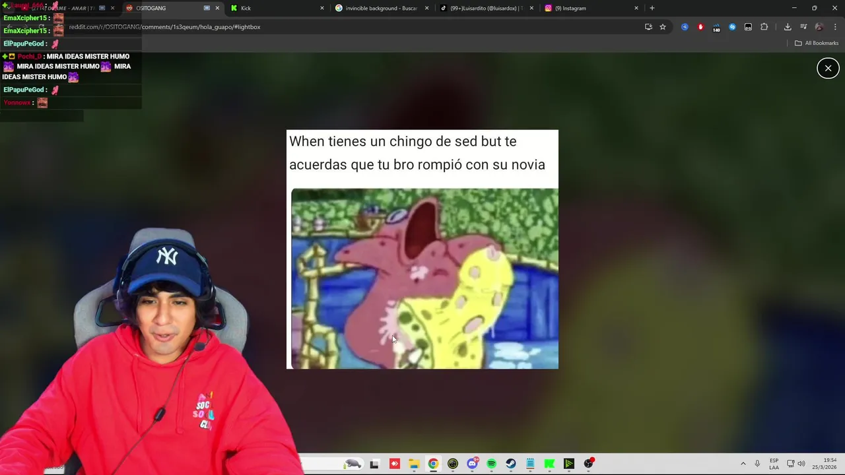This screenshot has width=845, height=475.
Task: Open Steam from the taskbar
Action: (x=511, y=464)
